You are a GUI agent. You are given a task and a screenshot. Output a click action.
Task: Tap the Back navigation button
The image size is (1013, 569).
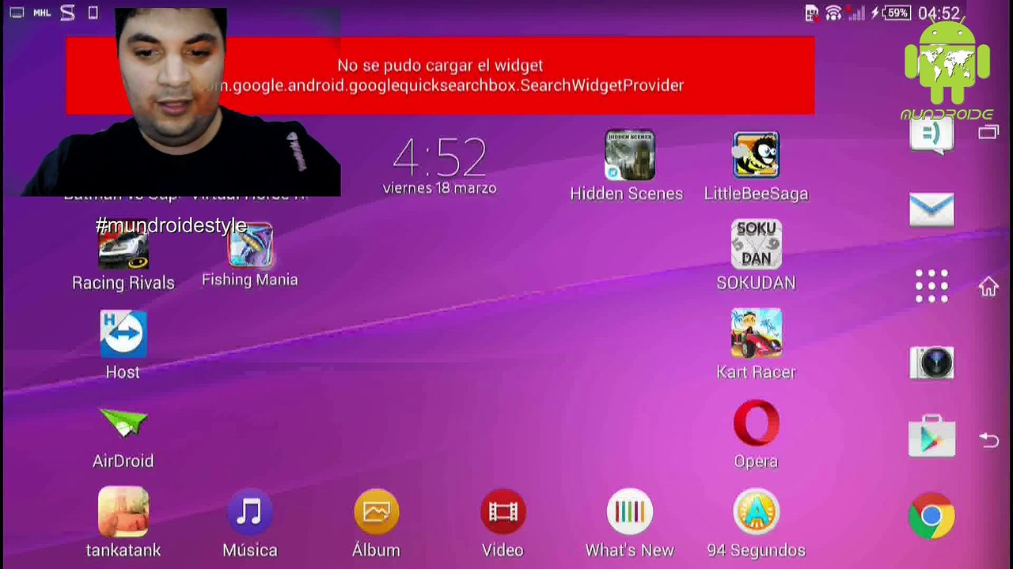click(988, 439)
